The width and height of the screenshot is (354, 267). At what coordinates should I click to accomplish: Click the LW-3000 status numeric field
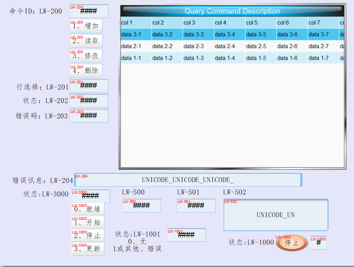click(x=91, y=196)
